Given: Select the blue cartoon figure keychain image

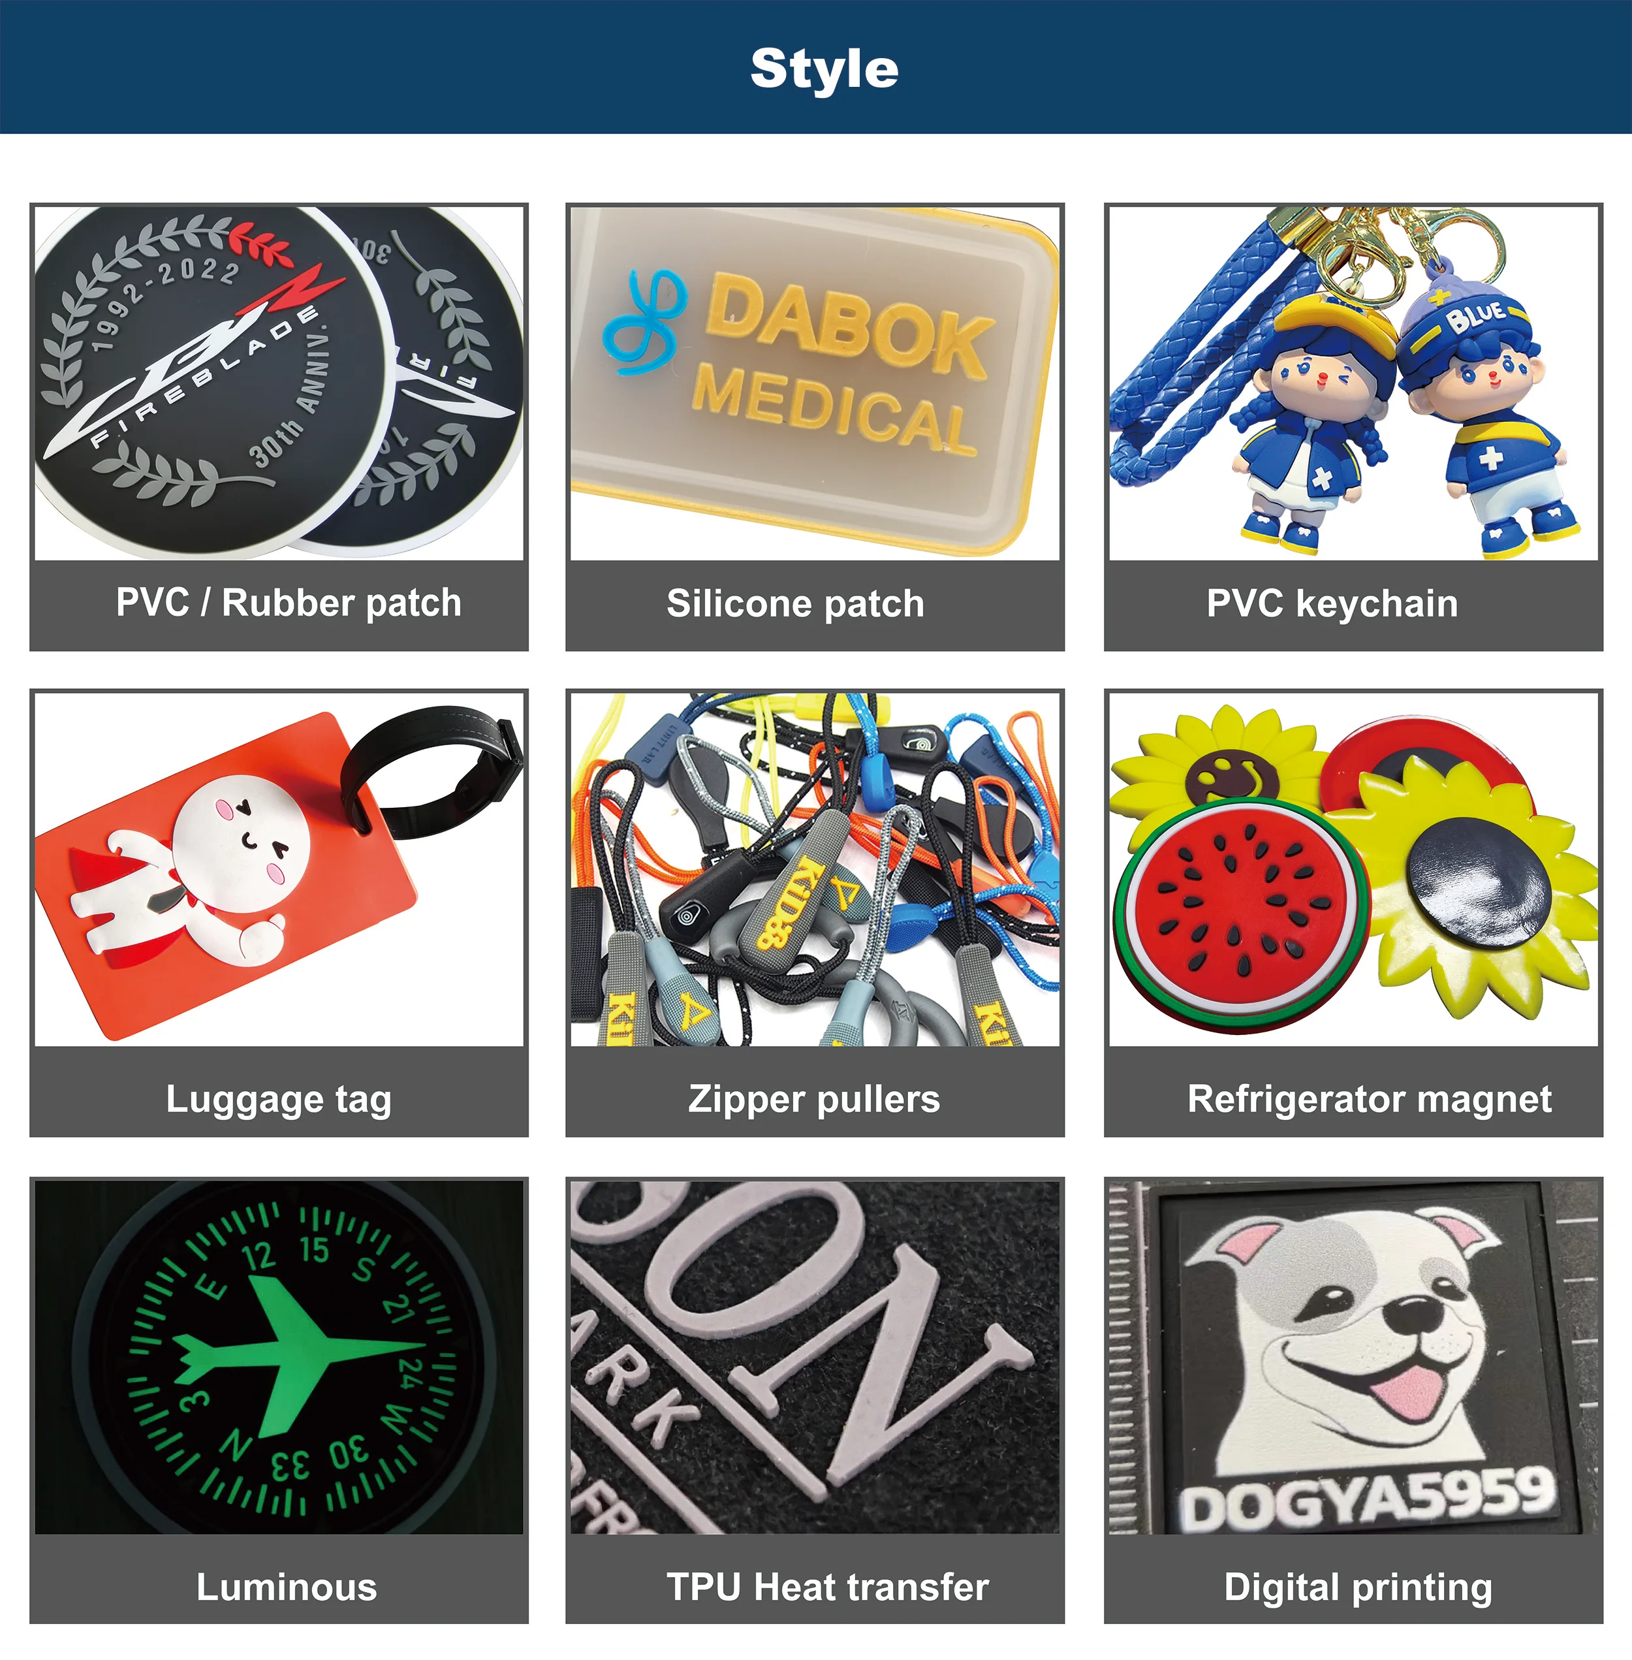Looking at the screenshot, I should 1353,383.
